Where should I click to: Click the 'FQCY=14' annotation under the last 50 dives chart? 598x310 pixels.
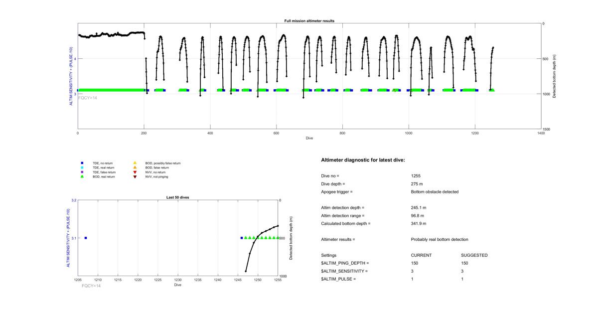[91, 286]
